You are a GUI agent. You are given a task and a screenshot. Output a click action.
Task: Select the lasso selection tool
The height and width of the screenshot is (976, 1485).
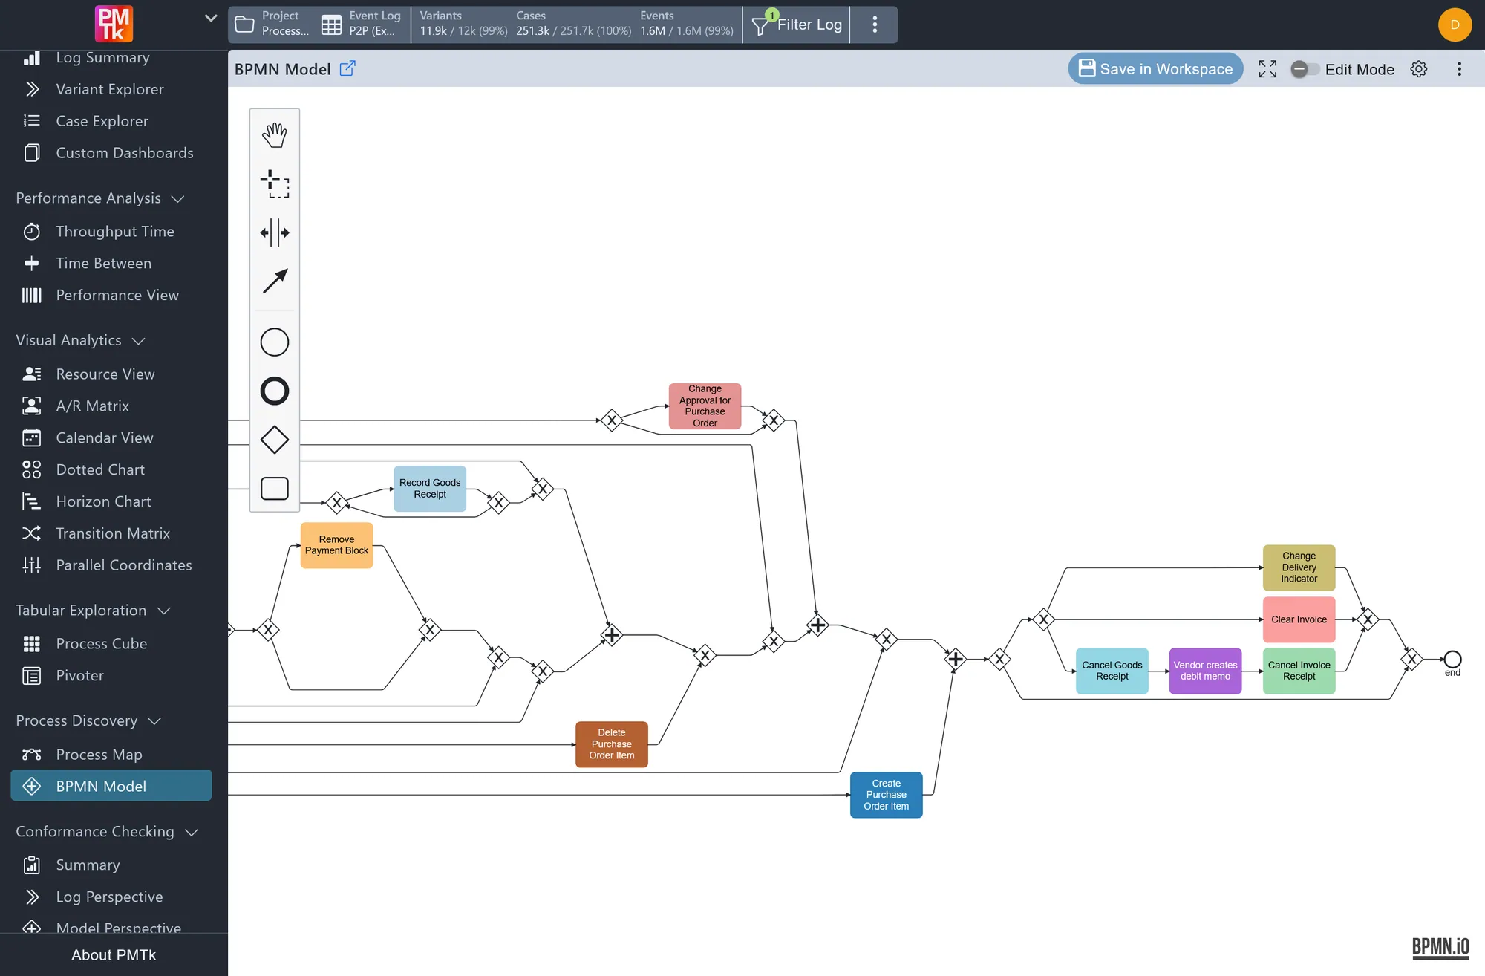pos(275,183)
